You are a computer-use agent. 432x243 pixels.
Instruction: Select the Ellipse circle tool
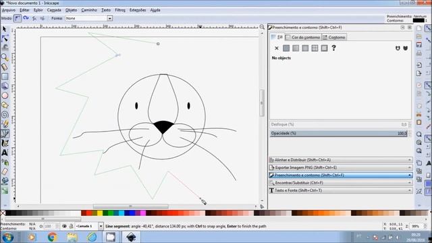[5, 96]
